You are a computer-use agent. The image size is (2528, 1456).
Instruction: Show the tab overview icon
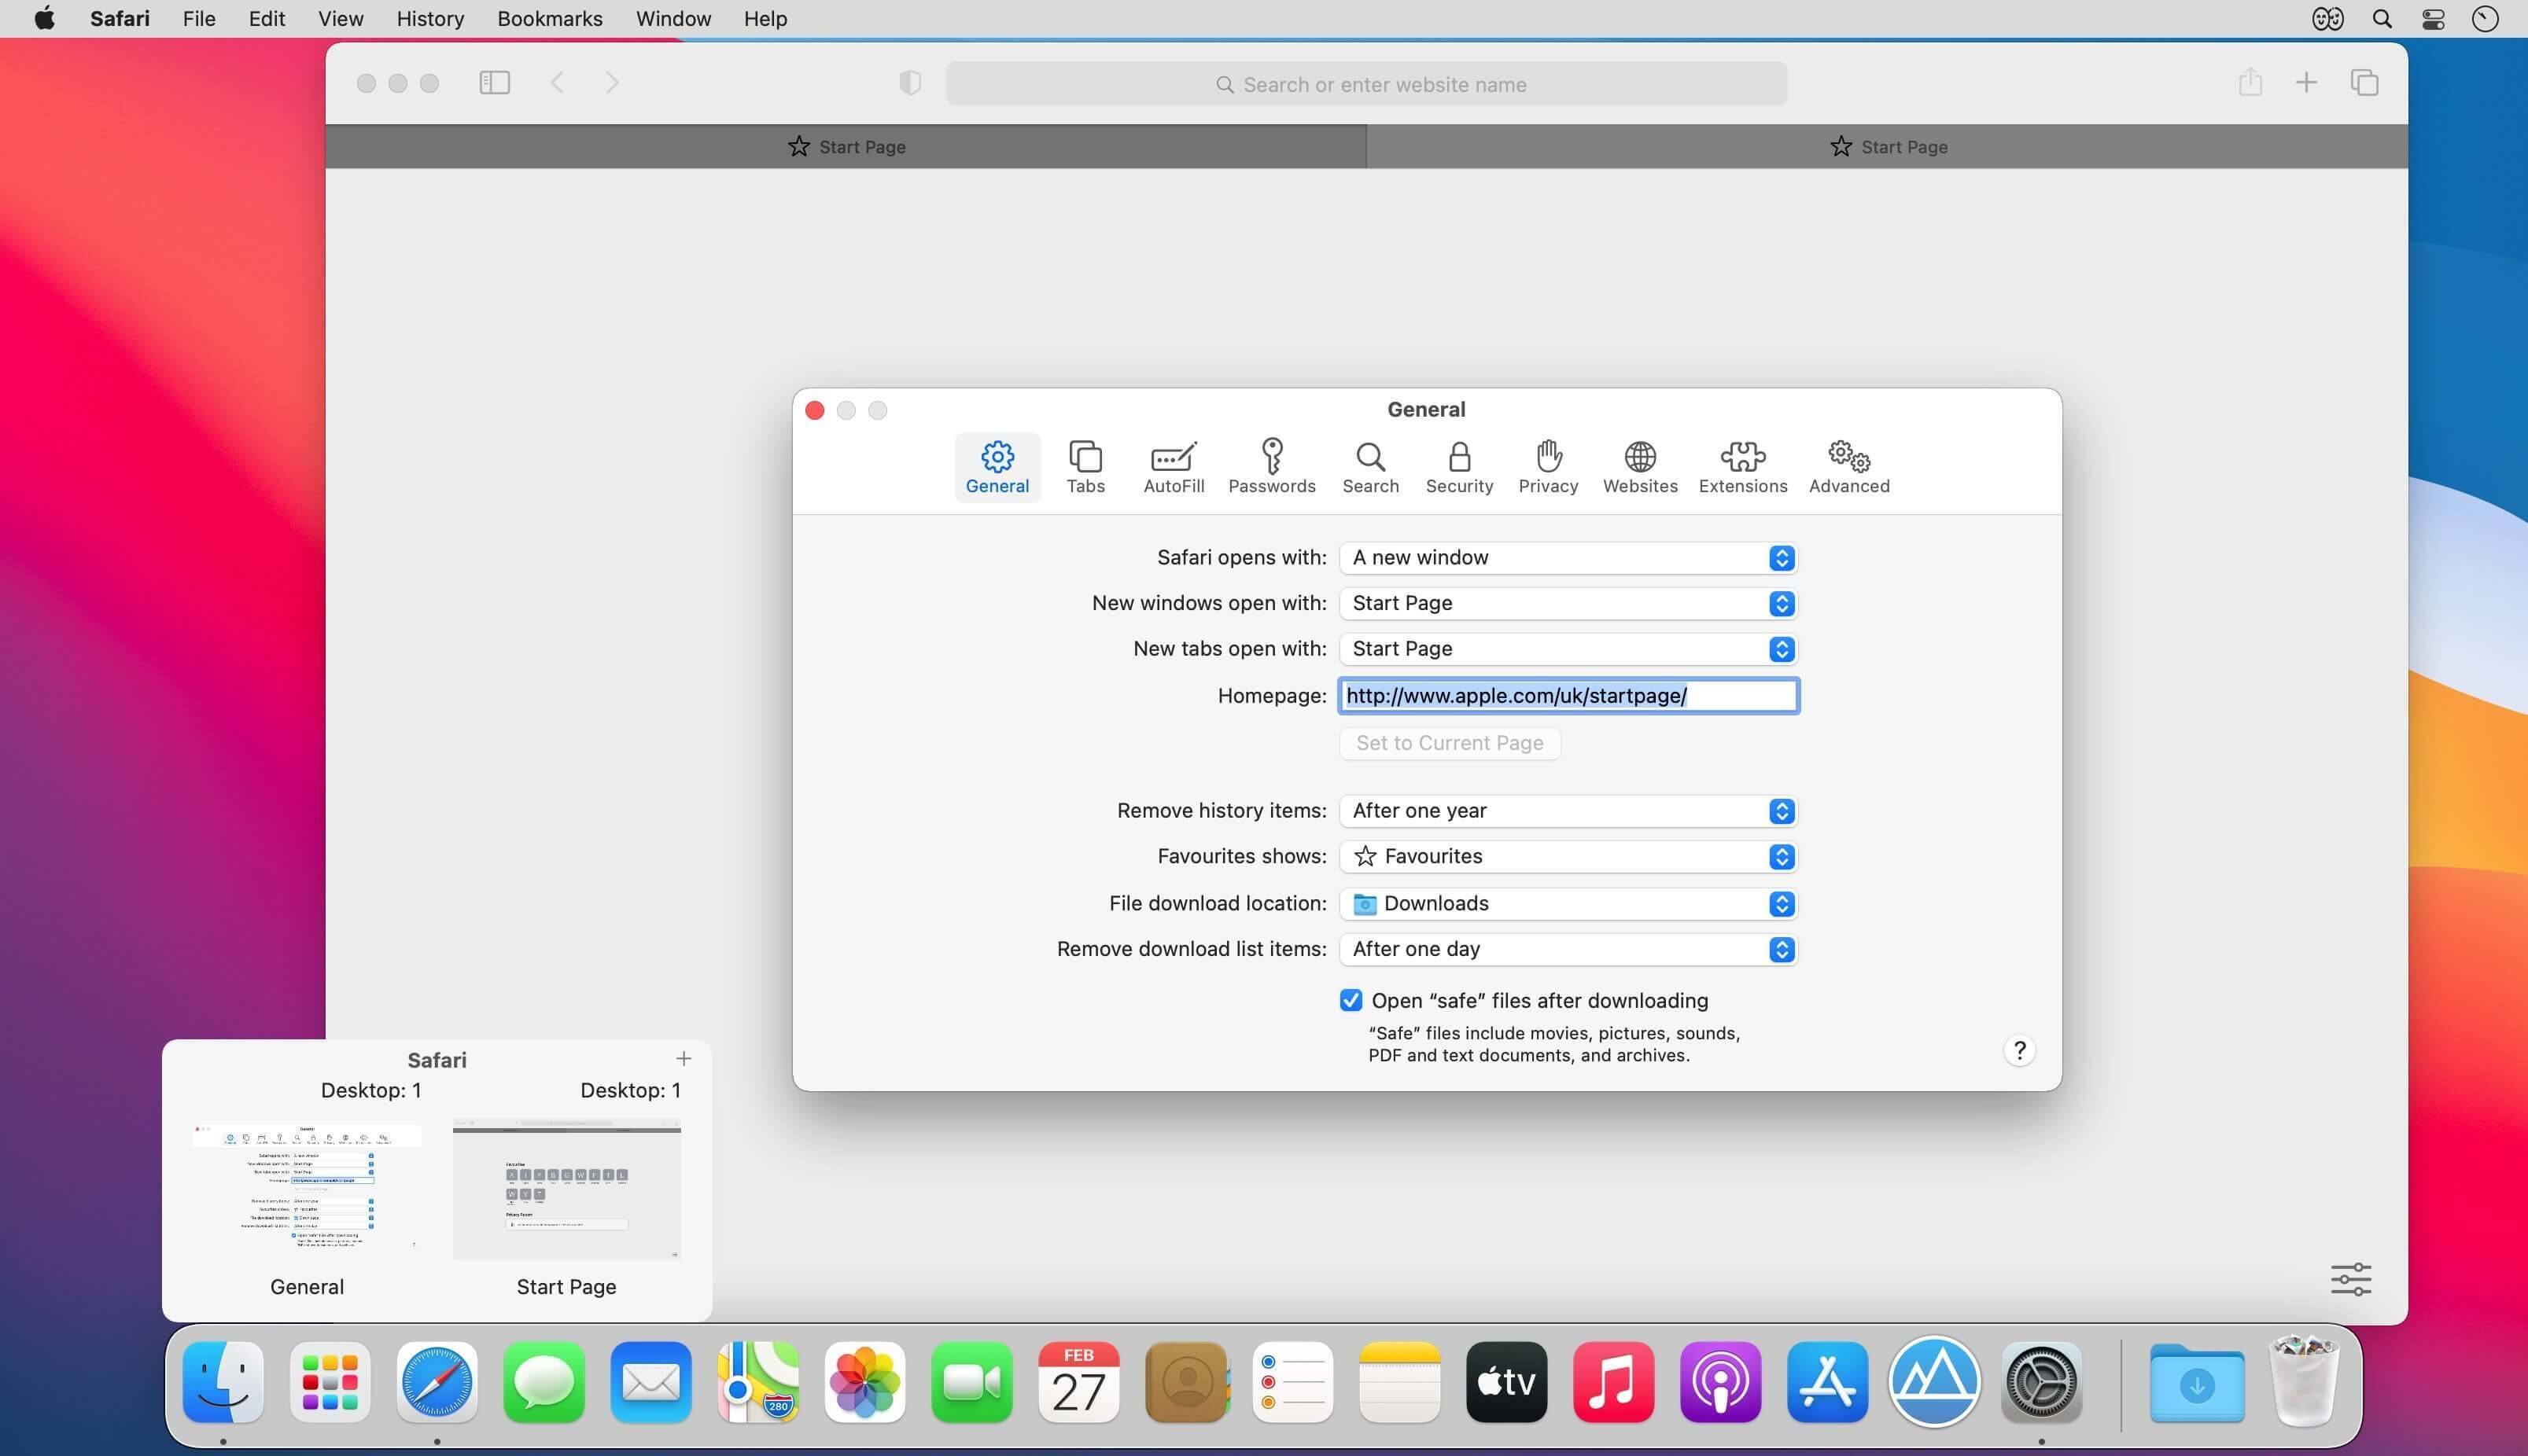pos(2364,83)
